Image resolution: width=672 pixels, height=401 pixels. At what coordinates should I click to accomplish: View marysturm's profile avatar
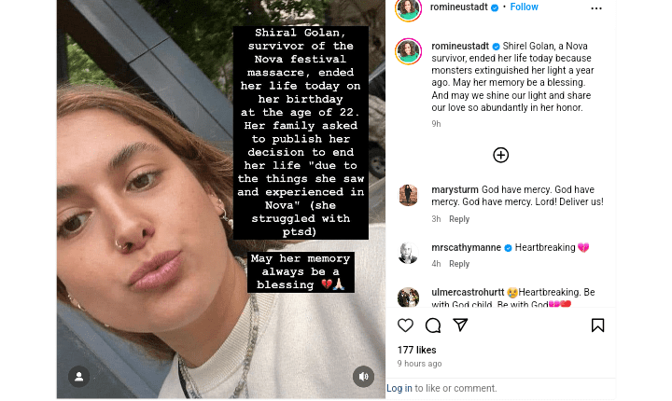tap(408, 195)
